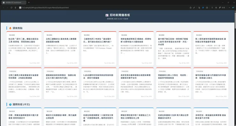The image size is (236, 126).
Task: Select the Dashboard browser tab
Action: (13, 3)
